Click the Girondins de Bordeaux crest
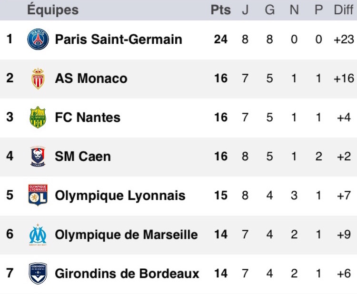 (x=38, y=273)
